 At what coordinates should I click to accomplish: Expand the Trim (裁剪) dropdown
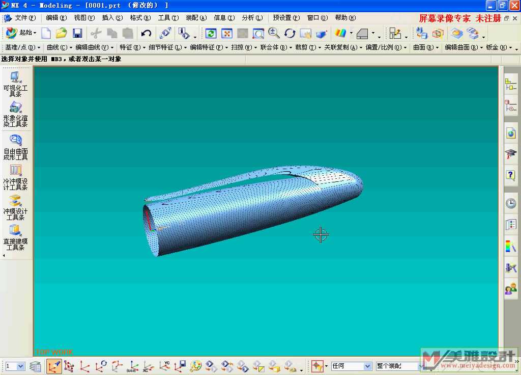[308, 47]
